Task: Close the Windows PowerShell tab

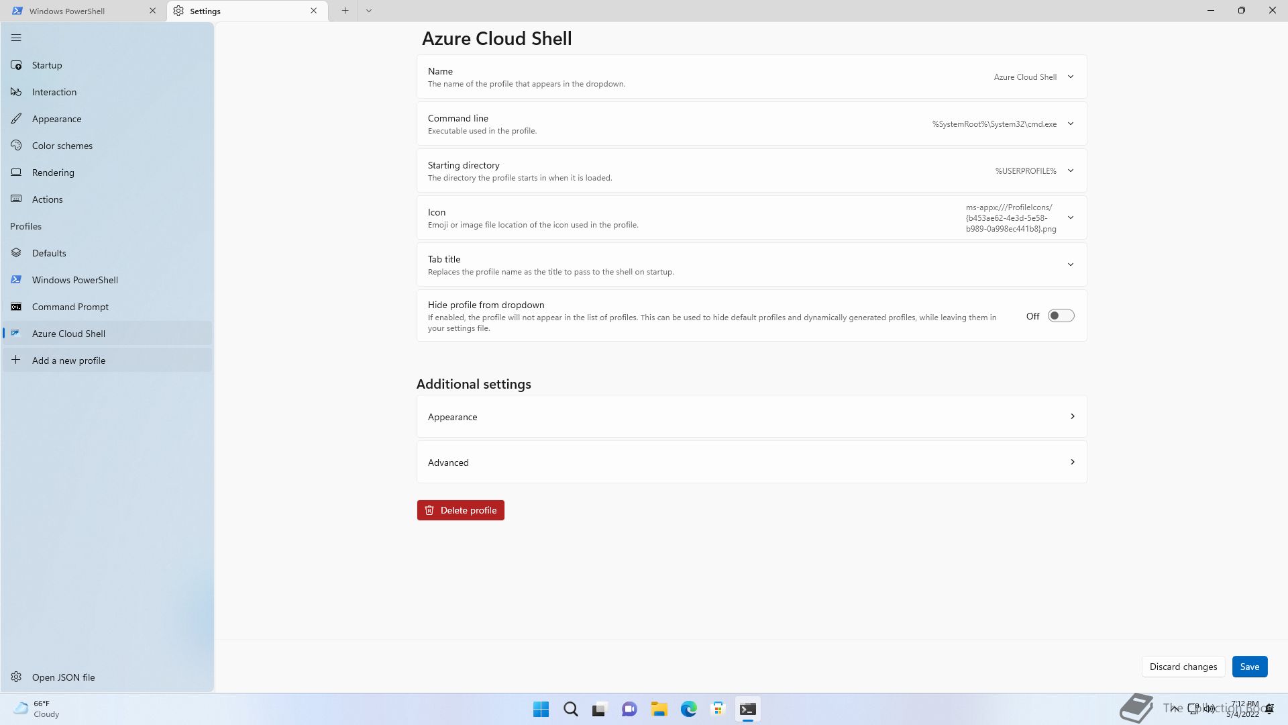Action: point(152,11)
